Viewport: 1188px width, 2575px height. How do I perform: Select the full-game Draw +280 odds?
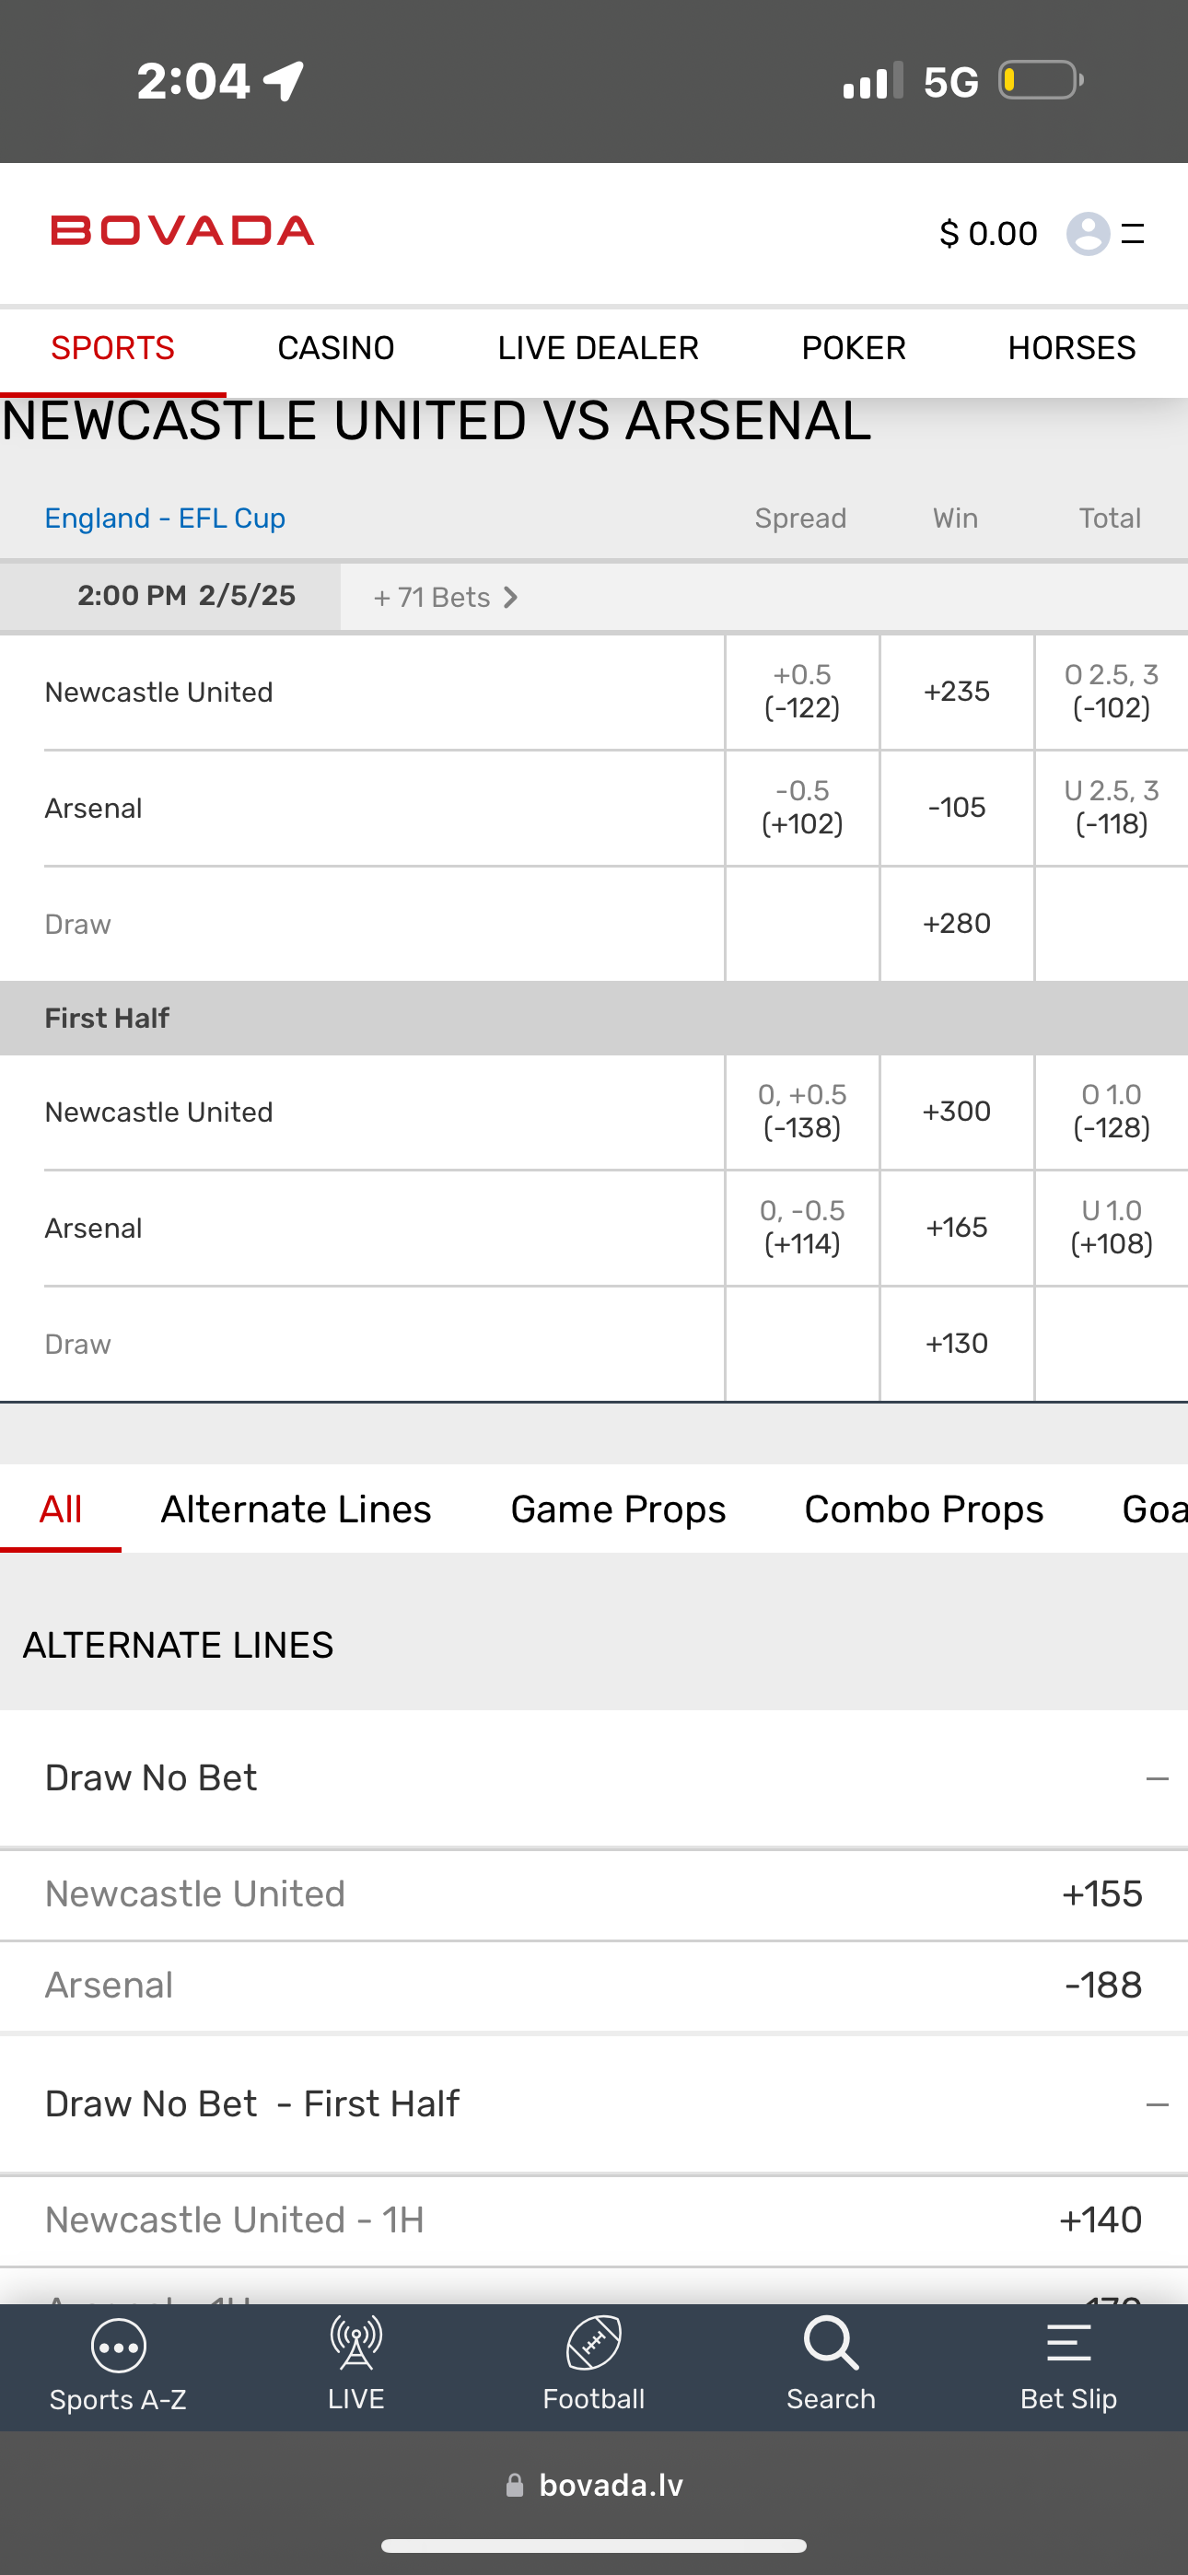click(957, 924)
